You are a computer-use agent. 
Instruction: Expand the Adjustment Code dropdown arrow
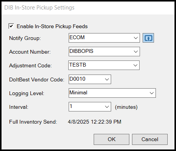tap(135, 65)
